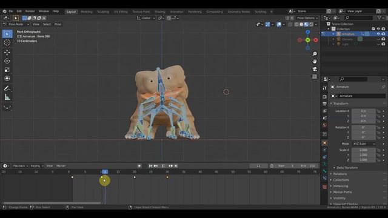The image size is (388, 218).
Task: Switch to rendered viewport shading
Action: coord(311,24)
